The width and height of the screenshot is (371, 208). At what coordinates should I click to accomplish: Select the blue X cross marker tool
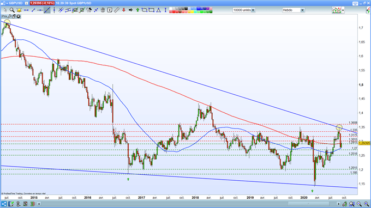click(x=96, y=10)
